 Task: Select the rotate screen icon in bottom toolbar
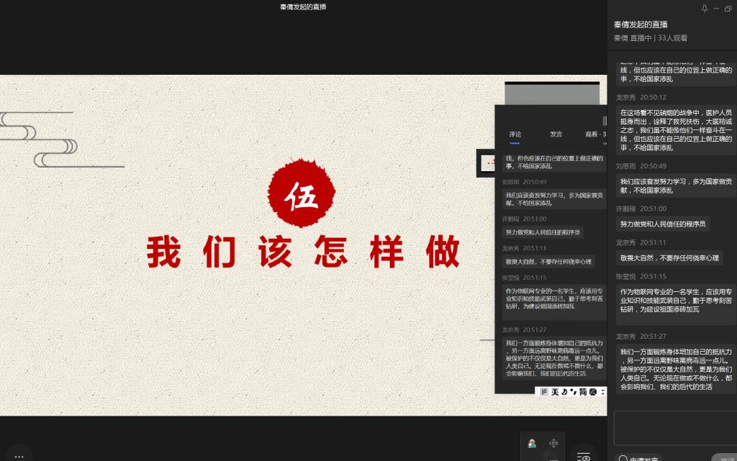point(553,444)
